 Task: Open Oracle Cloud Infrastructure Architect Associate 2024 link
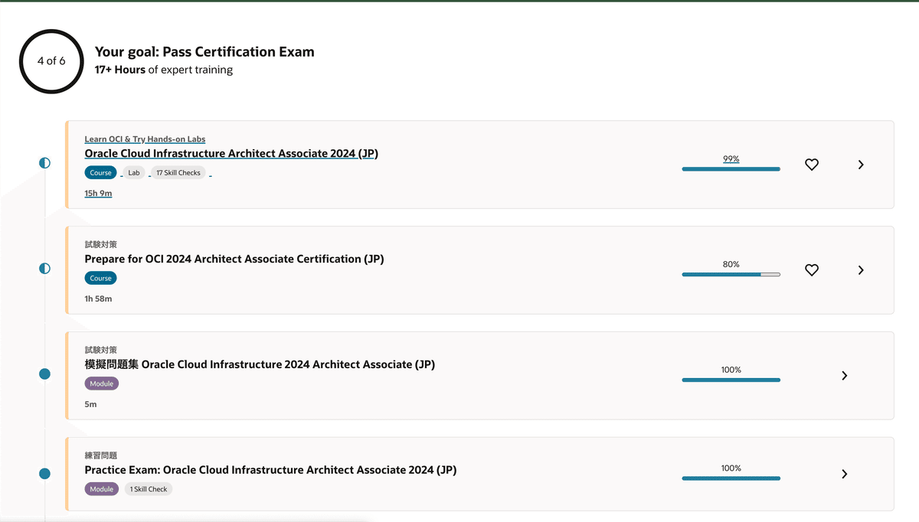click(x=231, y=153)
